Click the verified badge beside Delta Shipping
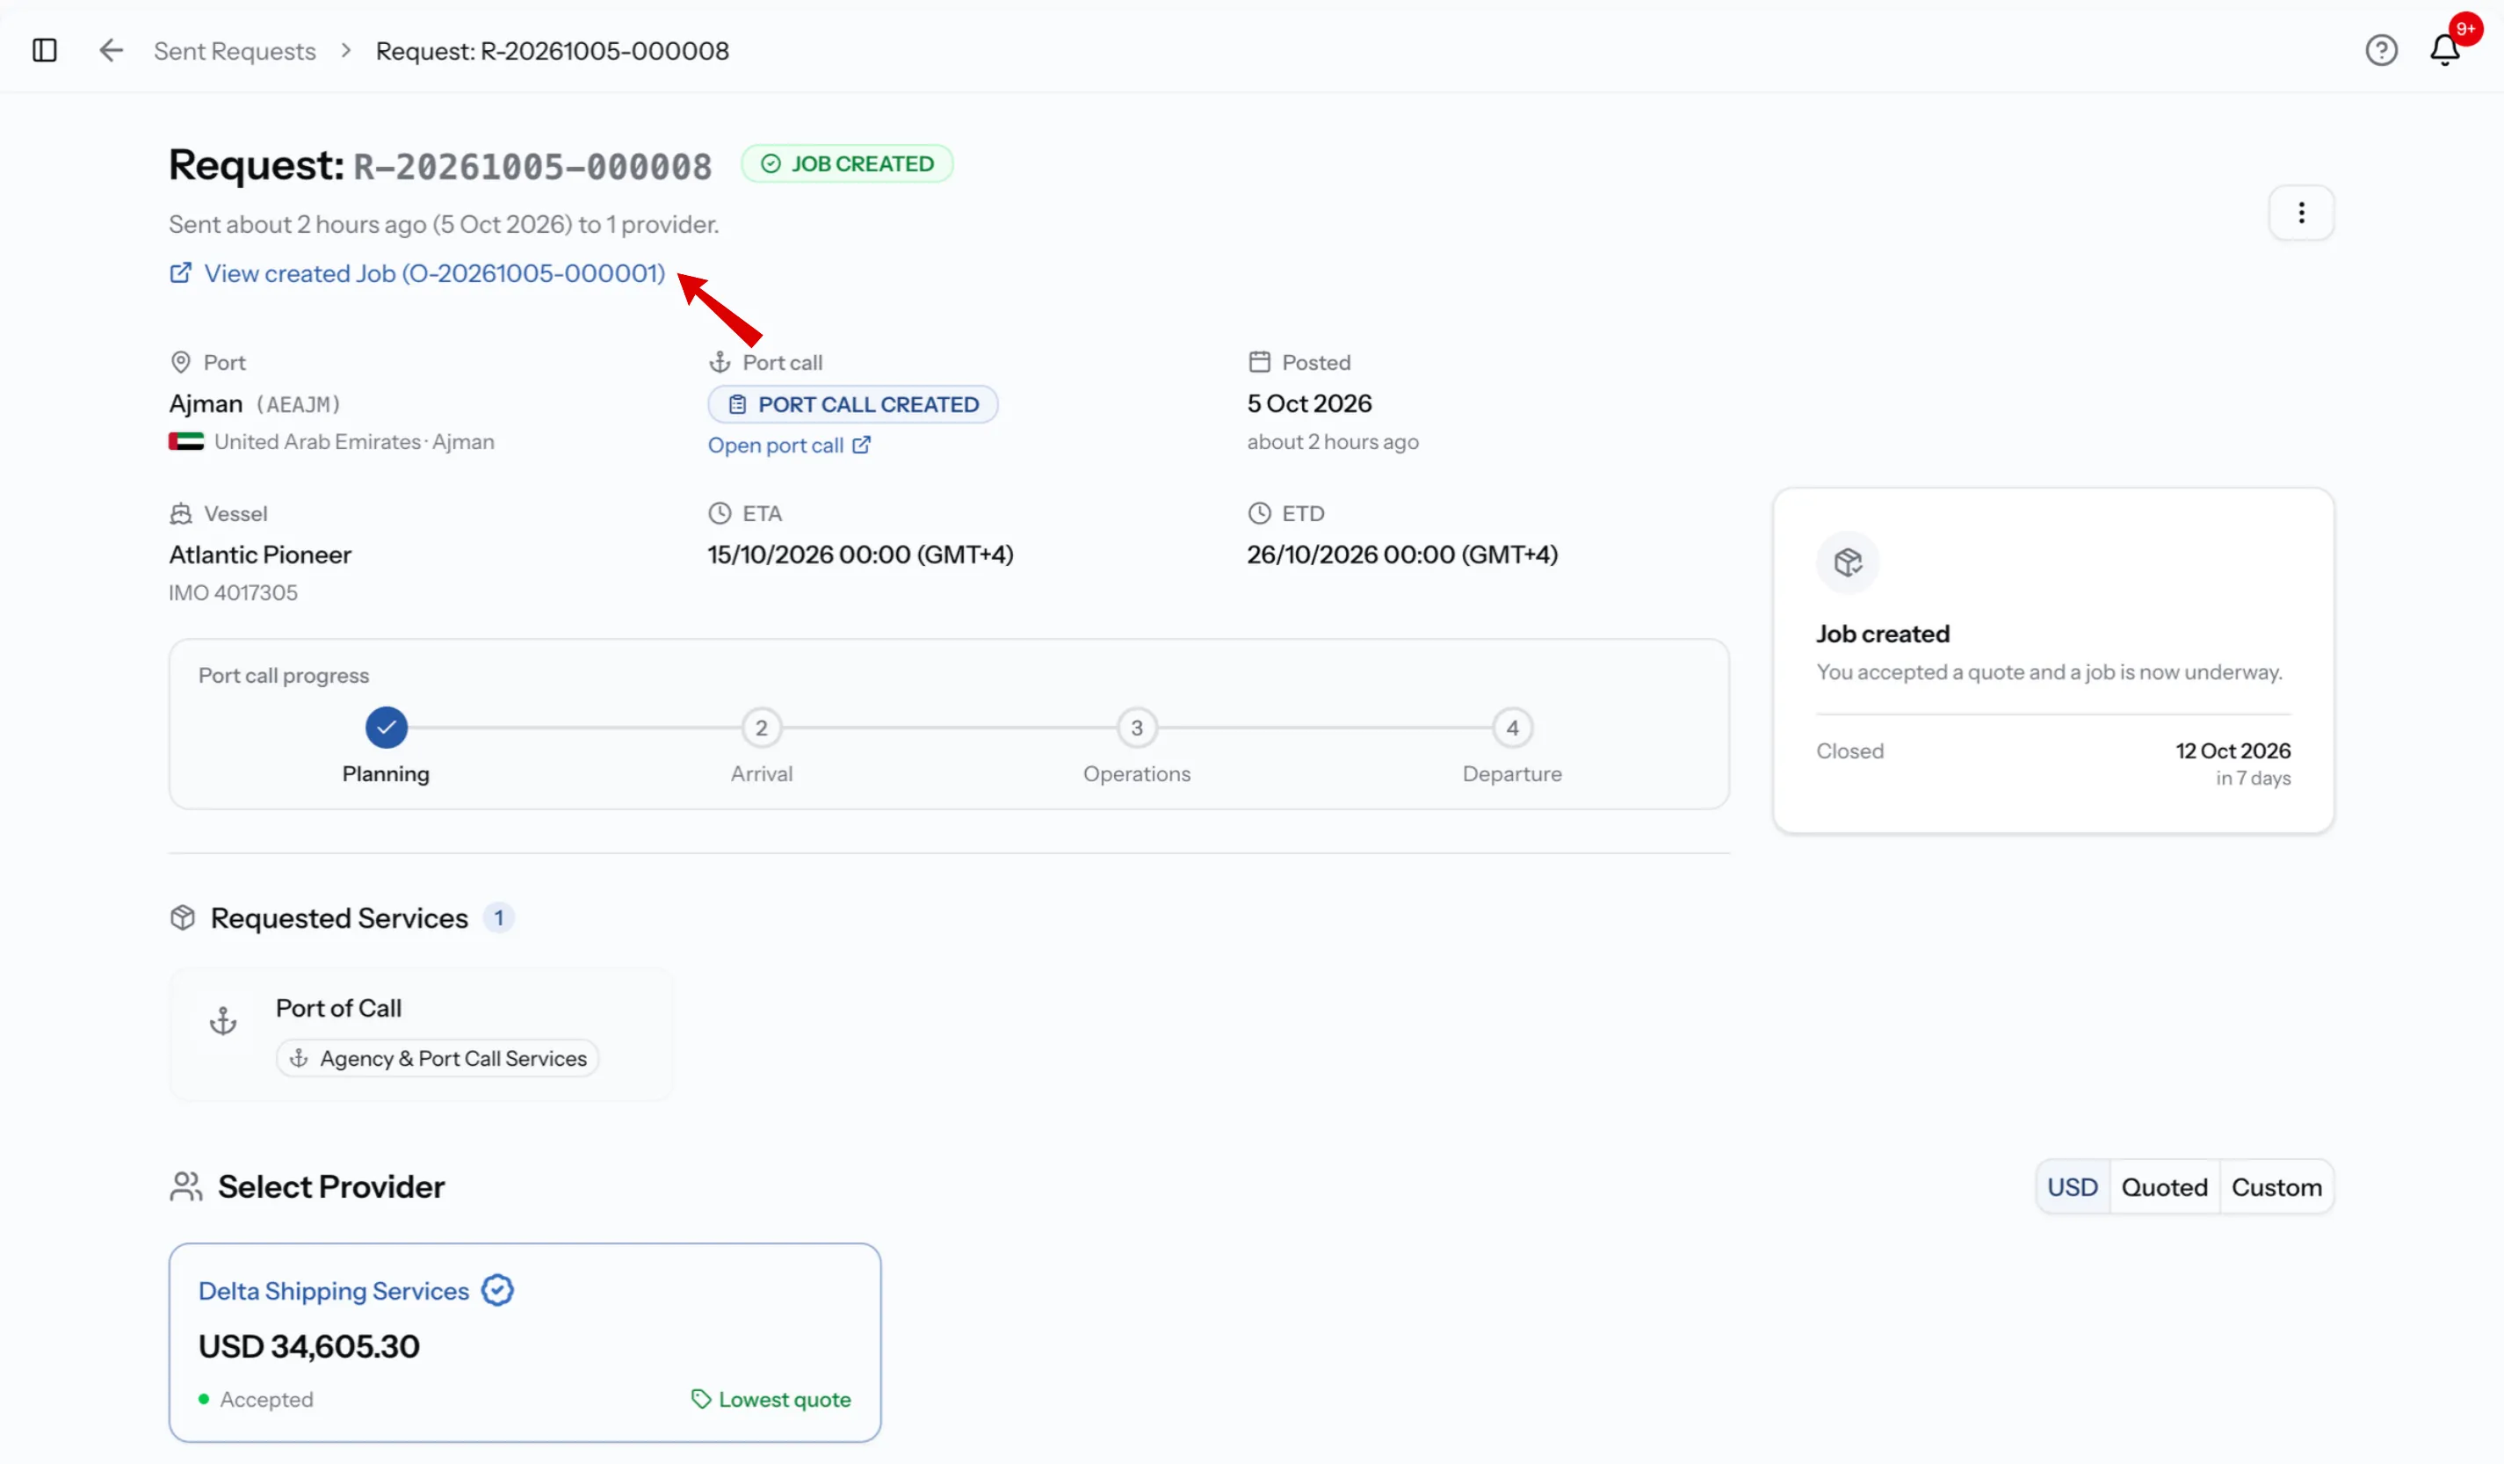Screen dimensions: 2504x1464 496,1290
